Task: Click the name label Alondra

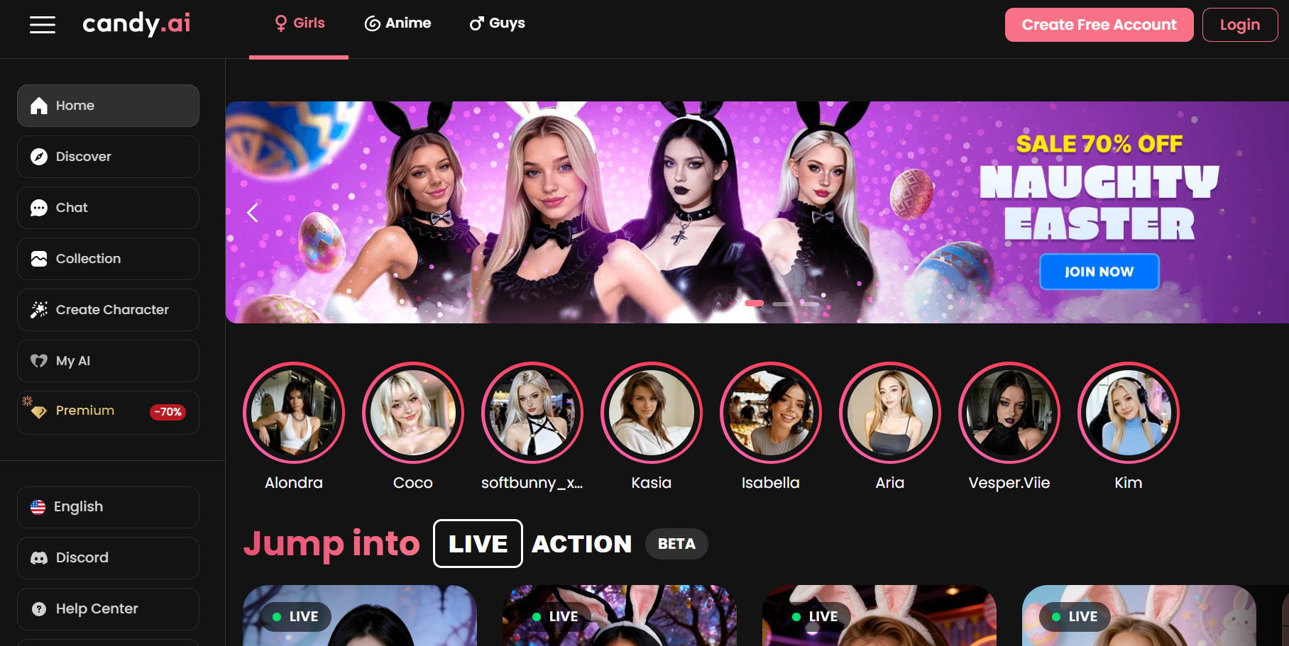Action: [x=294, y=483]
